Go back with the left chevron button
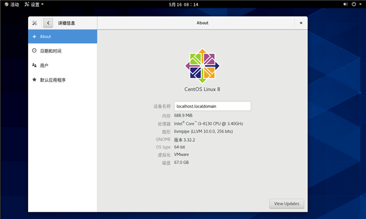 [48, 23]
